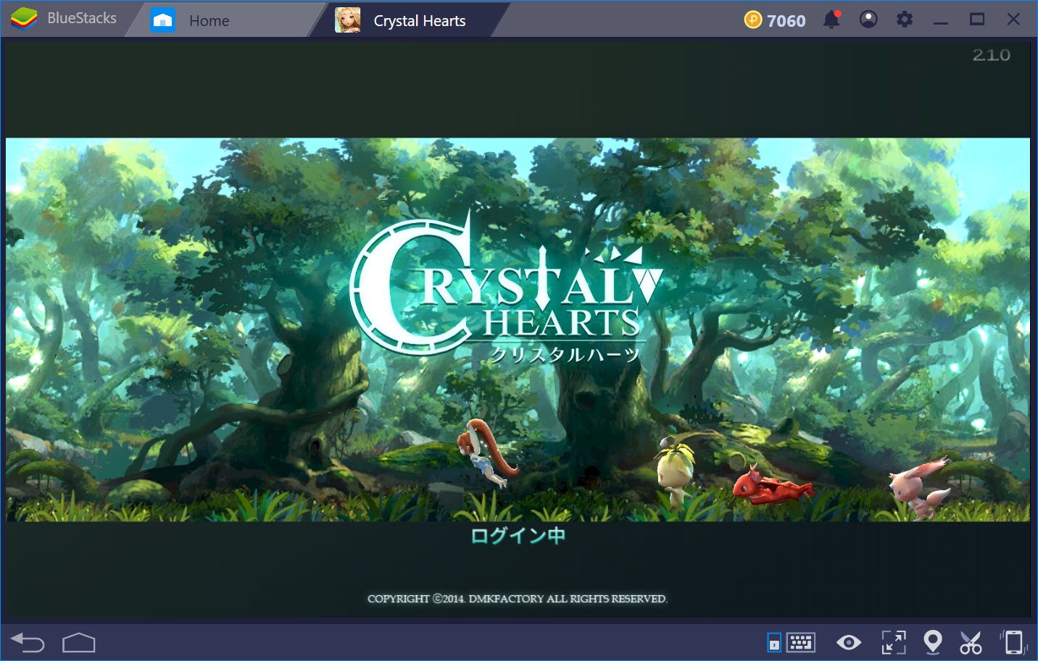Screen dimensions: 1038x661
Task: Toggle the eye overlay visibility icon
Action: pos(849,642)
